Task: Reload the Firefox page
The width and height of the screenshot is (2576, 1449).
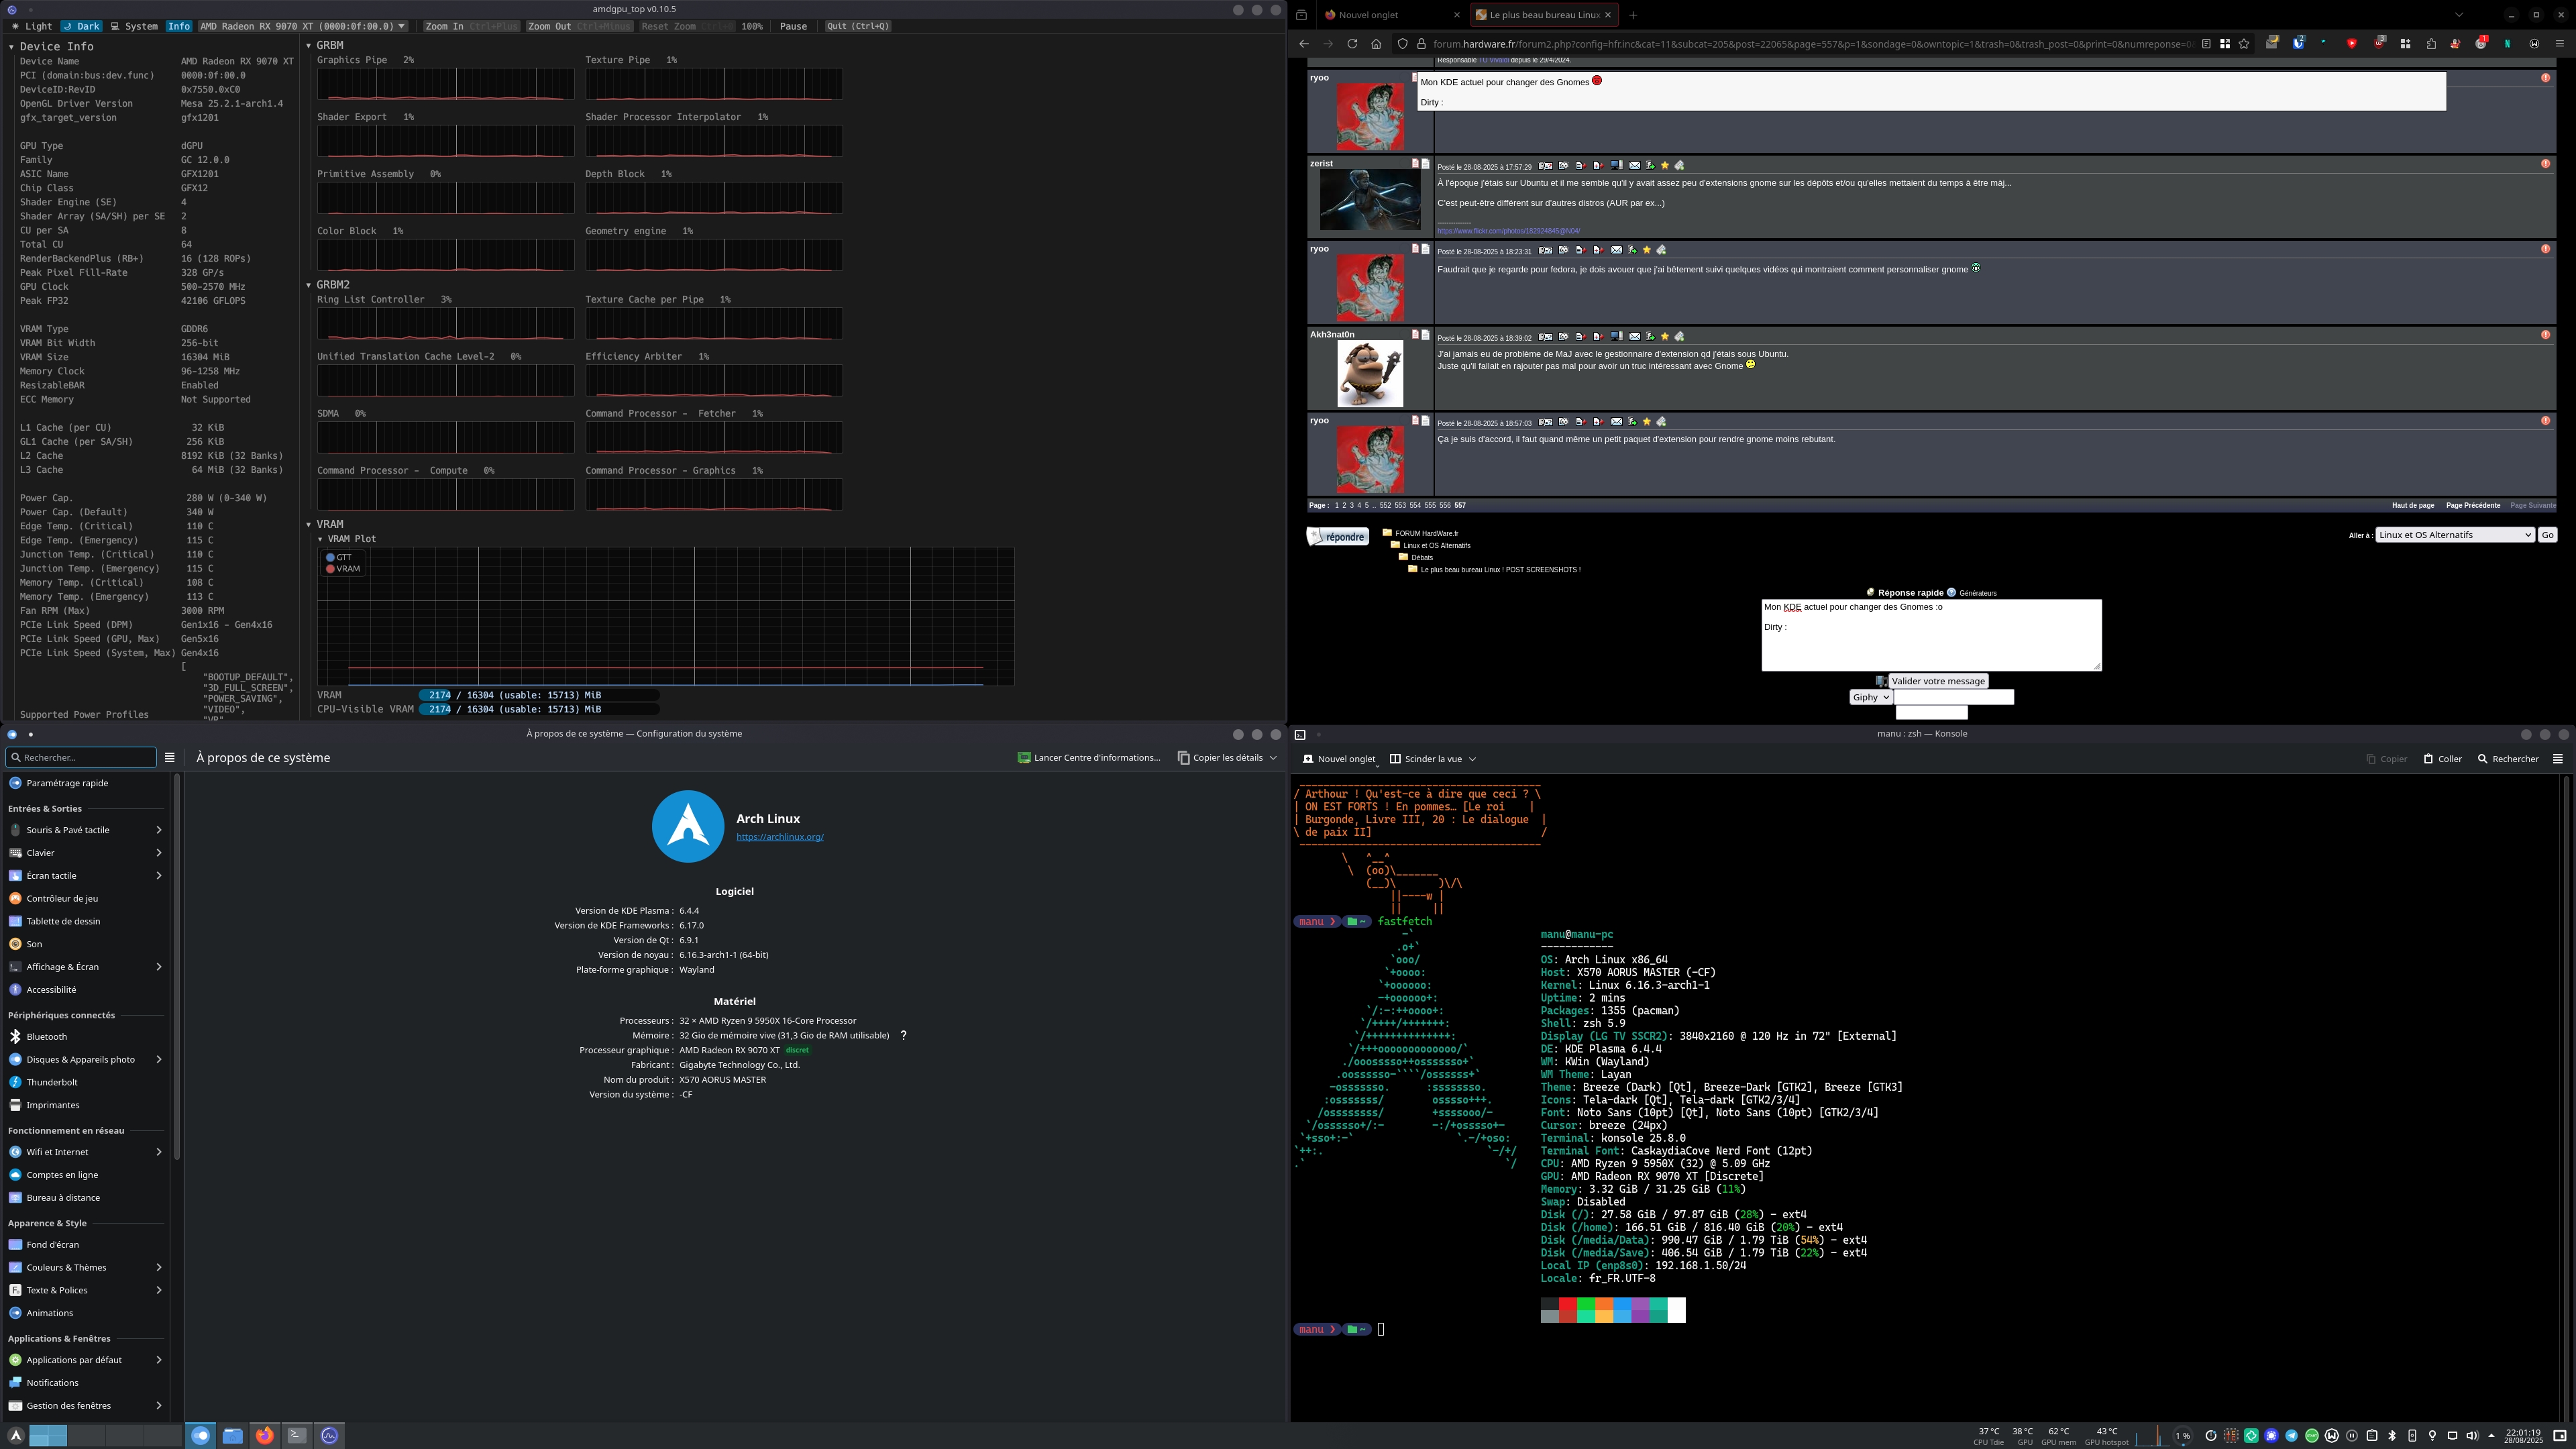Action: point(1352,44)
